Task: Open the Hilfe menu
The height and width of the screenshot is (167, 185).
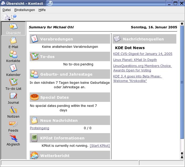Action: [42, 10]
